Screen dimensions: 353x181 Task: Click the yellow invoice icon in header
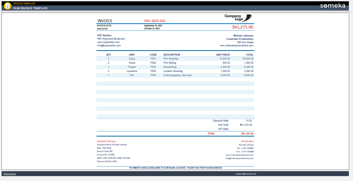[x=7, y=6]
